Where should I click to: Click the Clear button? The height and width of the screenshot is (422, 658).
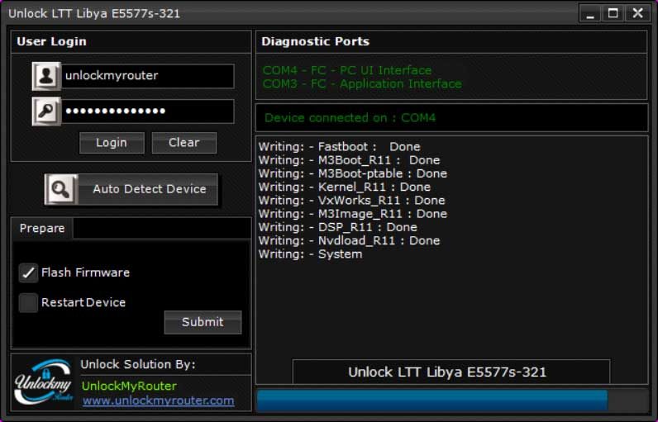(184, 143)
